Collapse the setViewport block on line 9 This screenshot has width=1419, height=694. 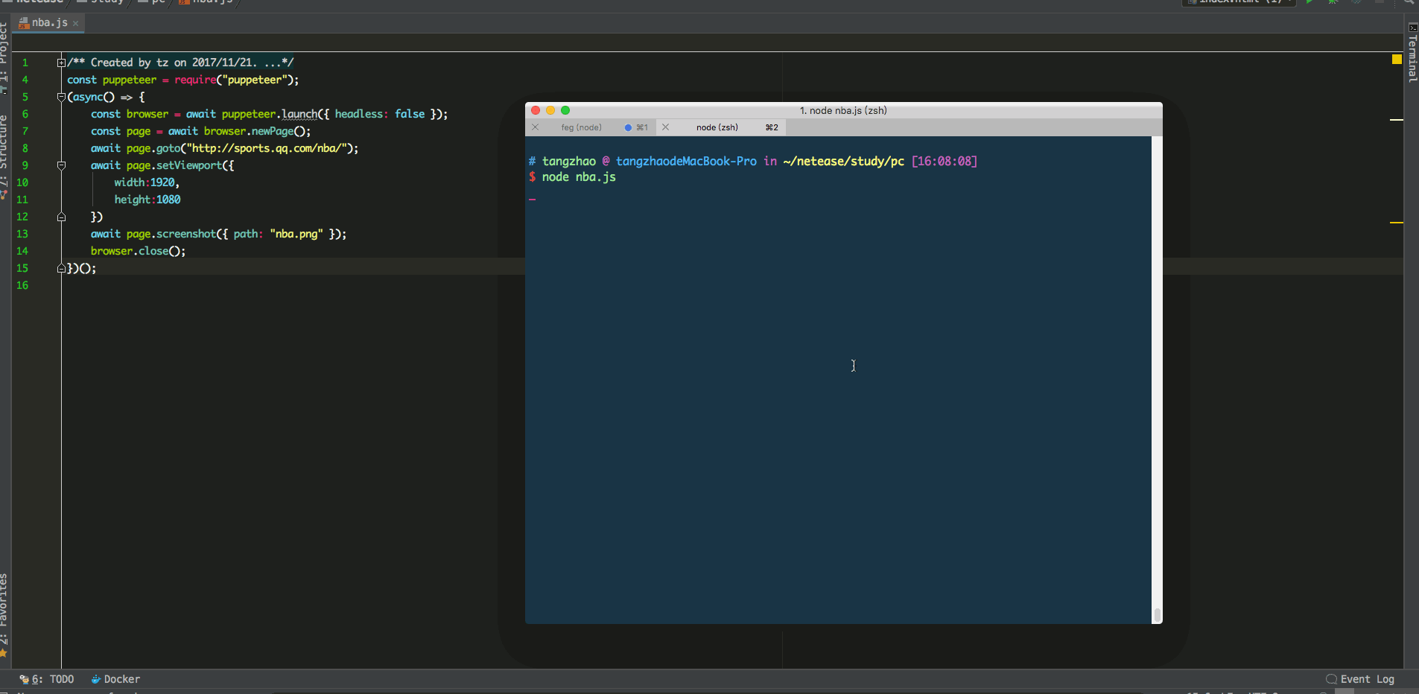61,165
